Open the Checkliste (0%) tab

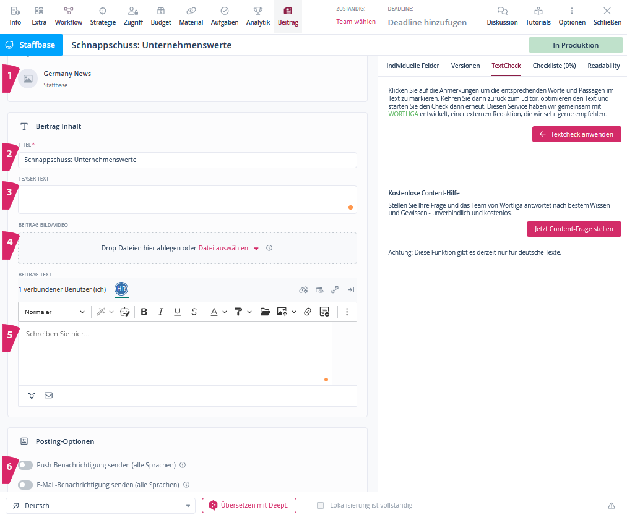pyautogui.click(x=554, y=66)
